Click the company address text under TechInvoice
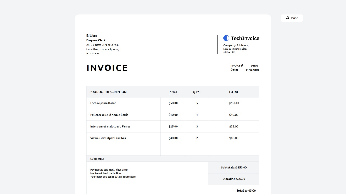 (x=236, y=49)
